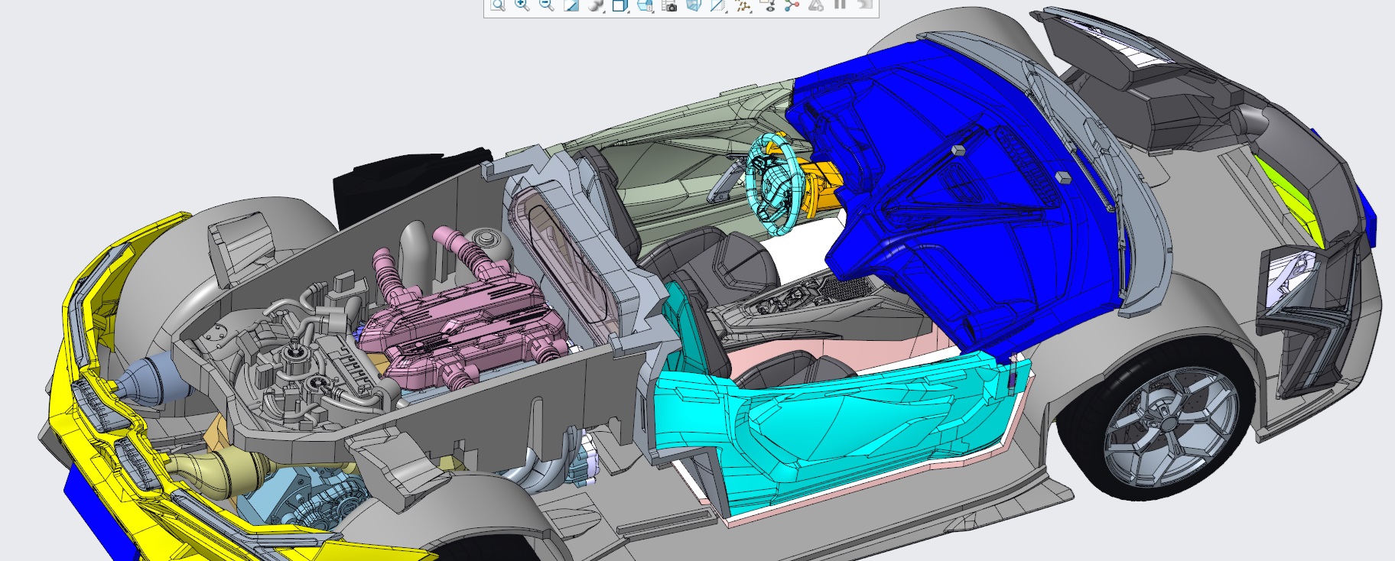This screenshot has height=561, width=1395.
Task: Toggle the hatched section plane icon
Action: coord(717,5)
